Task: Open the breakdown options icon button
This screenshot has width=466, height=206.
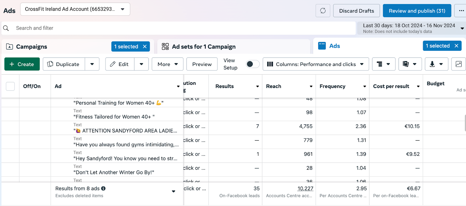Action: (x=384, y=64)
